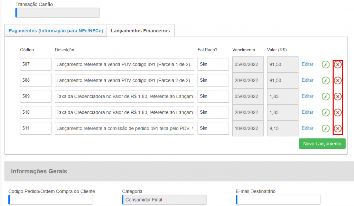This screenshot has width=354, height=206.
Task: Click code field showing 510
Action: (x=36, y=112)
